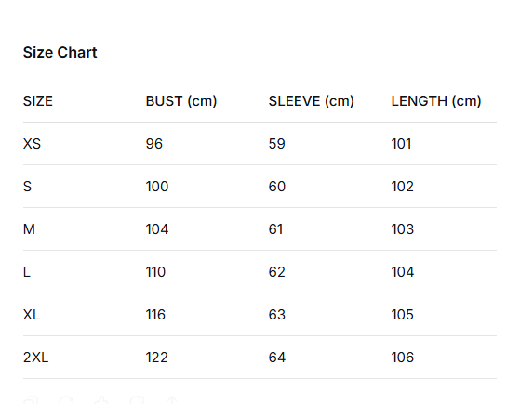This screenshot has height=404, width=520.
Task: Select the XS size row label
Action: coord(32,144)
